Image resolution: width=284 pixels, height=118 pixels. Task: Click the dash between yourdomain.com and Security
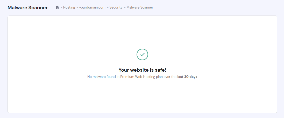click(x=108, y=8)
